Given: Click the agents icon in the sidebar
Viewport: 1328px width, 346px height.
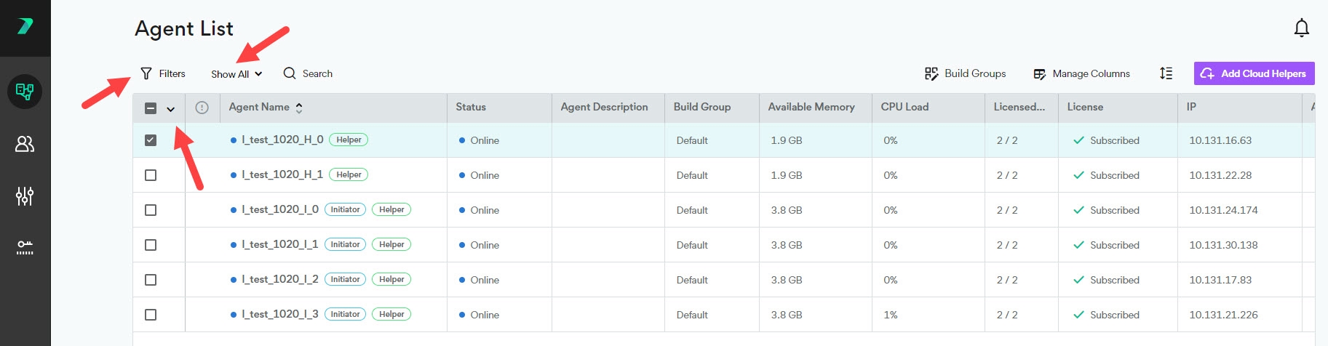Looking at the screenshot, I should (x=25, y=92).
